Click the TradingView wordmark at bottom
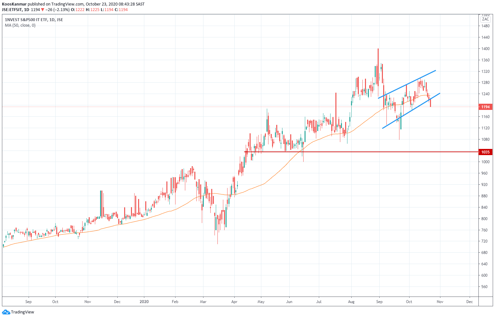The image size is (495, 318). [x=22, y=312]
